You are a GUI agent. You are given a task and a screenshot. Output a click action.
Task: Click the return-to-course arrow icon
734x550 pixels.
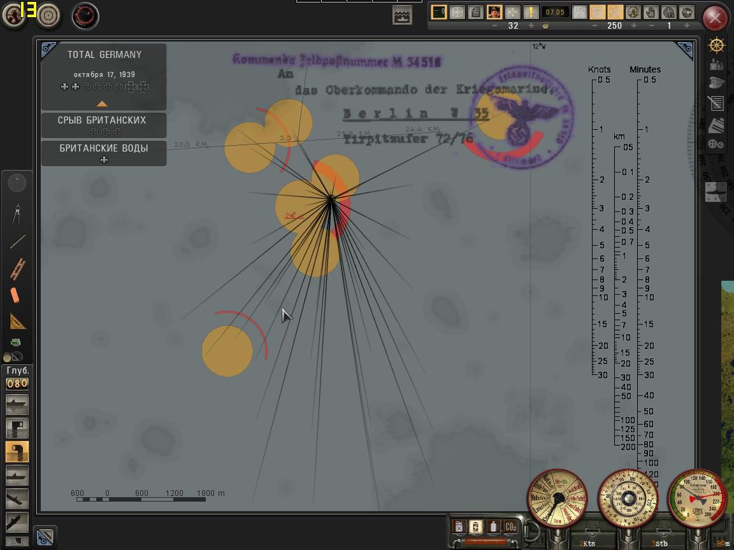click(687, 12)
